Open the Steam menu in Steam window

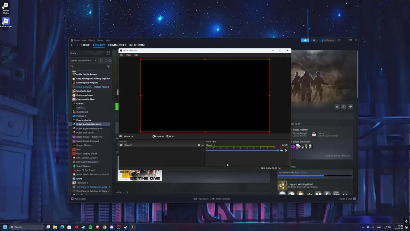[x=77, y=40]
